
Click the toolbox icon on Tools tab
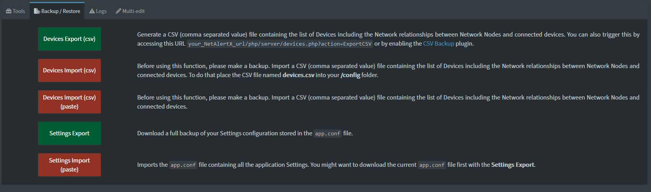click(x=9, y=11)
